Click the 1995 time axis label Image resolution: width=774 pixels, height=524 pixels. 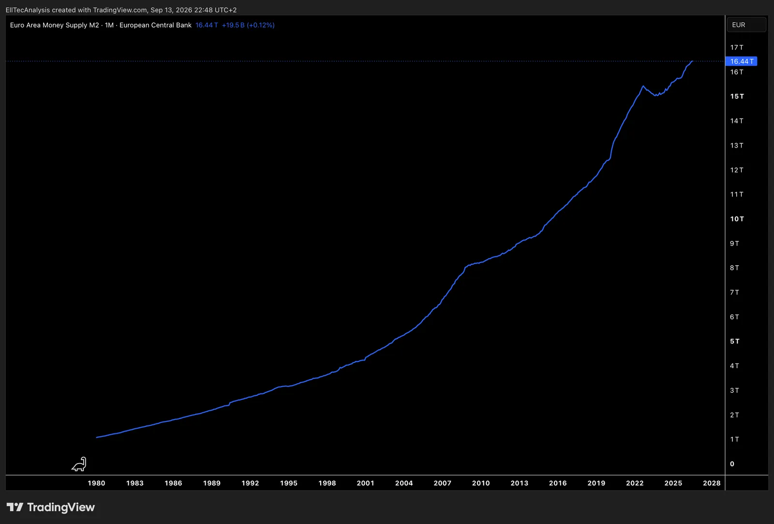tap(289, 483)
